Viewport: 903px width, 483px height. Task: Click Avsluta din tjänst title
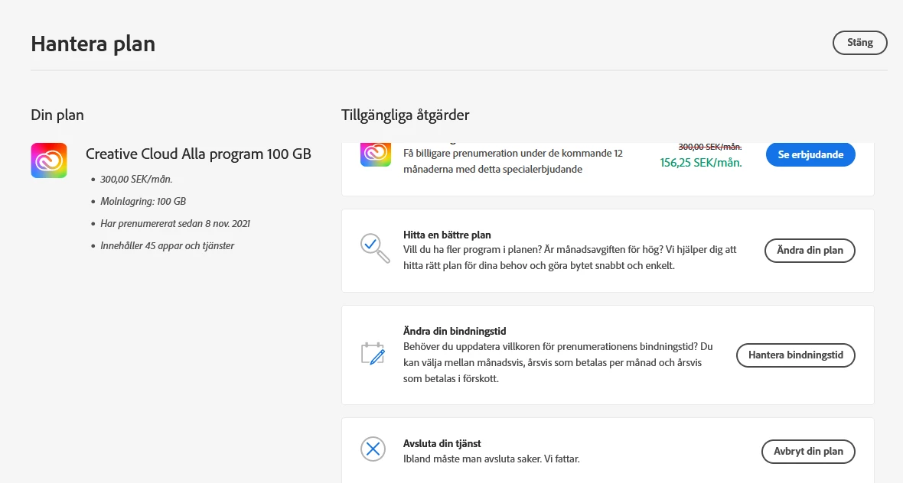click(x=442, y=443)
